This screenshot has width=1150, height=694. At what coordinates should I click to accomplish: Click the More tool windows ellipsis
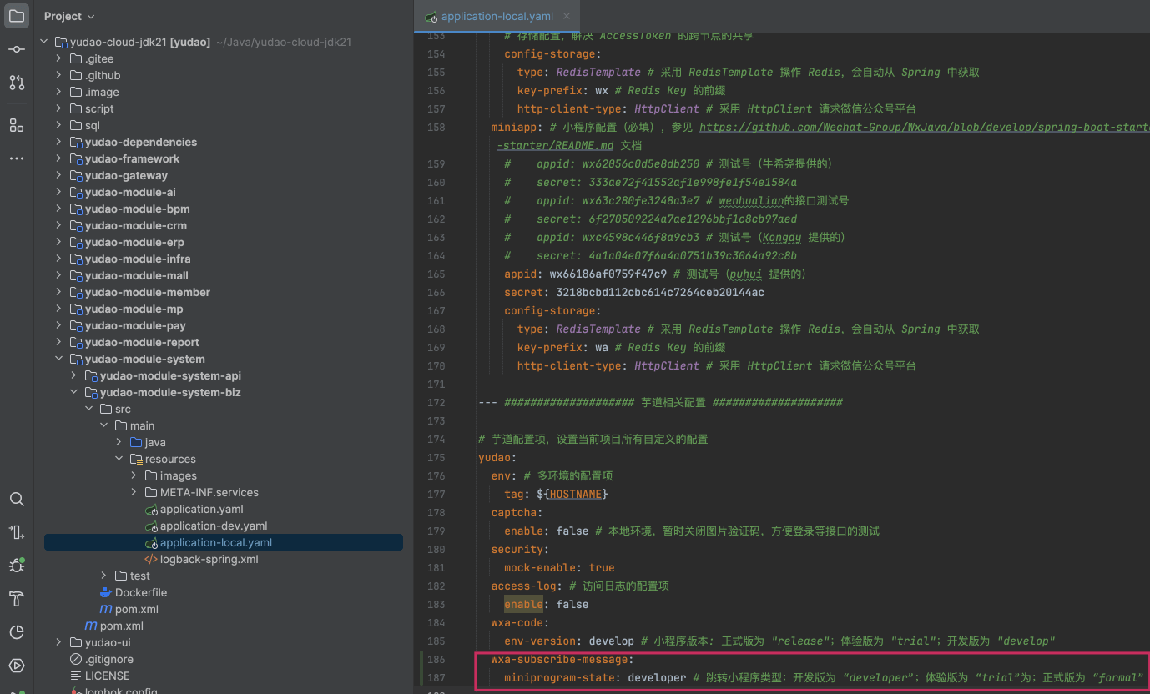point(17,158)
